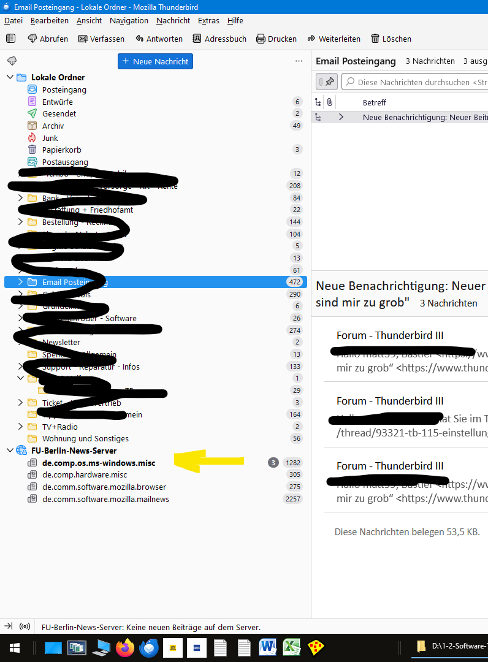
Task: Click the Drucken print button
Action: pyautogui.click(x=276, y=39)
